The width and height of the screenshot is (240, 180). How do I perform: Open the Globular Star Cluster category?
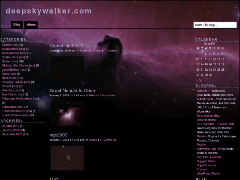coord(15,65)
